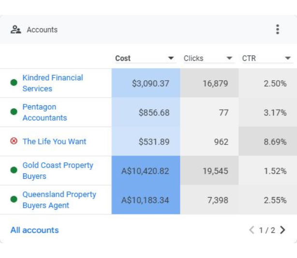The height and width of the screenshot is (258, 297).
Task: Click green status dot beside Pentagon Accountants
Action: coord(14,112)
